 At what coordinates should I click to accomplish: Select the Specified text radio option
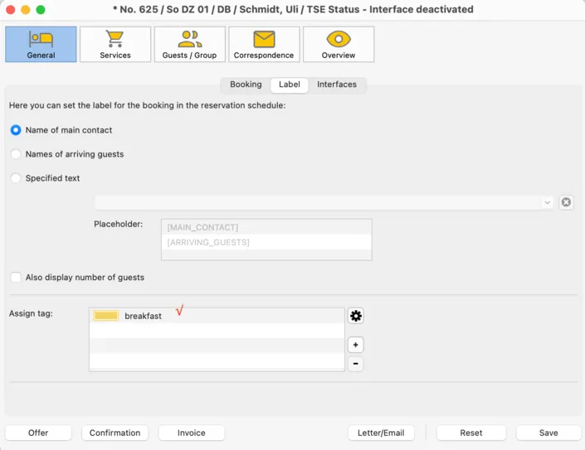16,177
